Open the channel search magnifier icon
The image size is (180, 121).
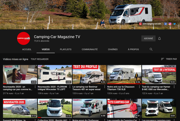(x=151, y=49)
